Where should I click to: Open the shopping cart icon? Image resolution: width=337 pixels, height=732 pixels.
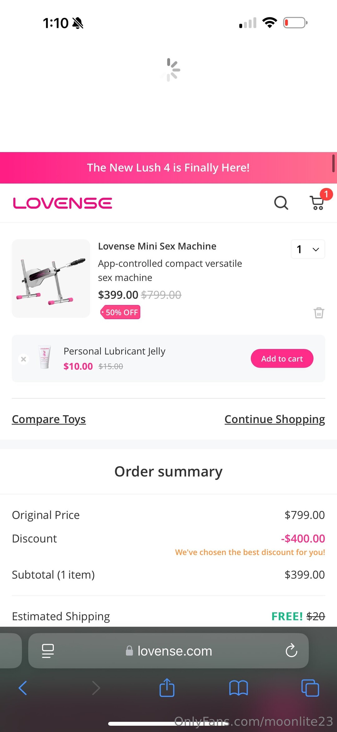(317, 203)
